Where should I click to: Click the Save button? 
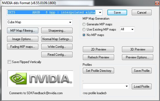(117, 13)
